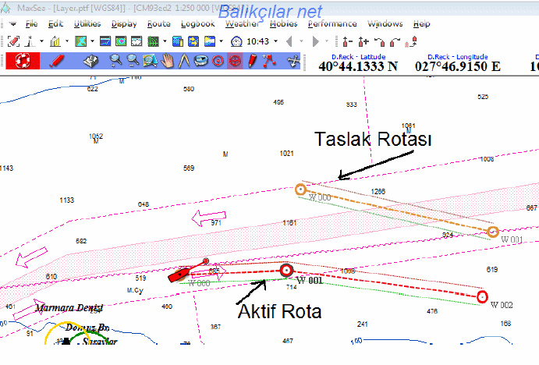Toggle the highlighted red waypoint target tool
The image size is (539, 365).
[235, 60]
